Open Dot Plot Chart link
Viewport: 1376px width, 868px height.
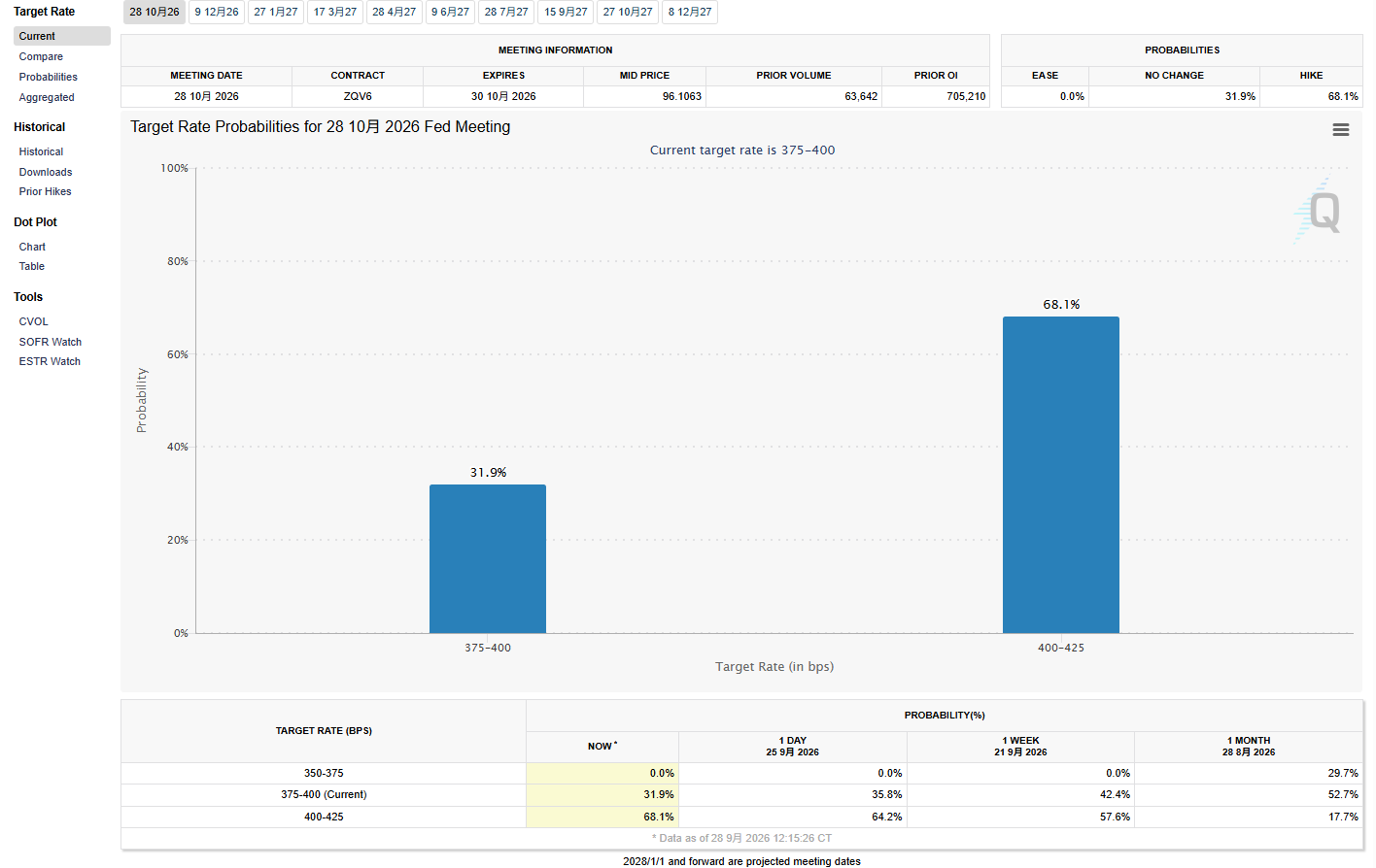[32, 247]
